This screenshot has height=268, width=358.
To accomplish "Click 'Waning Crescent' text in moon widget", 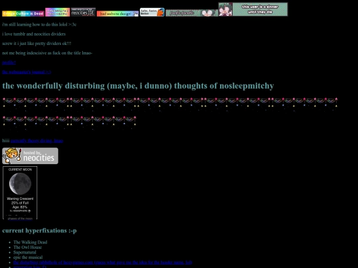I will (20, 199).
